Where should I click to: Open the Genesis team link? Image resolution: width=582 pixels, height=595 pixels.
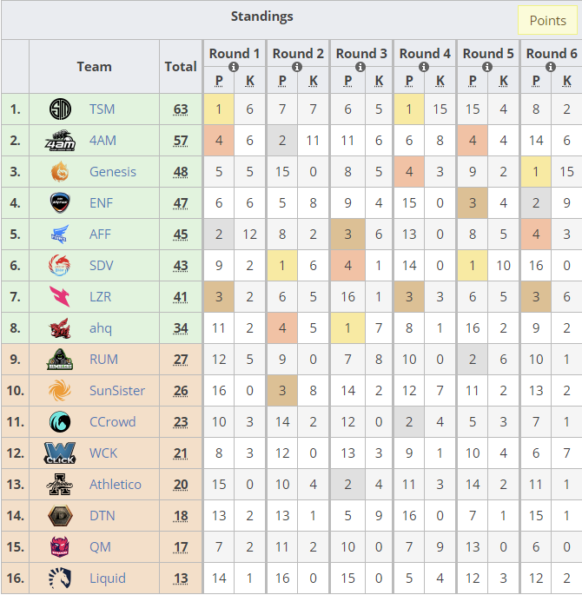113,171
